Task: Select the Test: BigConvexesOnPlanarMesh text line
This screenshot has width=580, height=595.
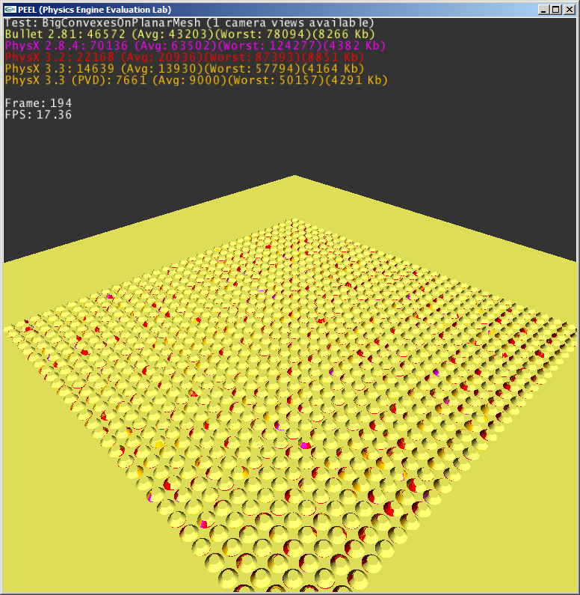Action: pyautogui.click(x=189, y=22)
